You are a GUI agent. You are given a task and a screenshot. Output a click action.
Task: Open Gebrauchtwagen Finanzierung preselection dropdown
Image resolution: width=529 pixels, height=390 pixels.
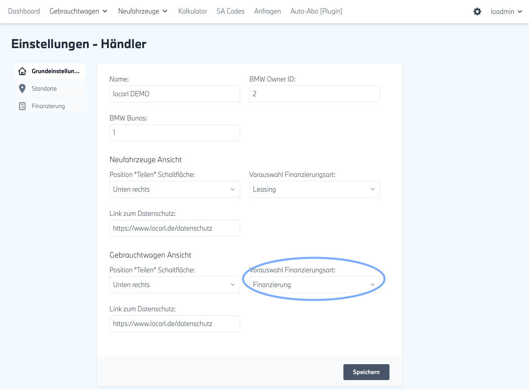[314, 285]
